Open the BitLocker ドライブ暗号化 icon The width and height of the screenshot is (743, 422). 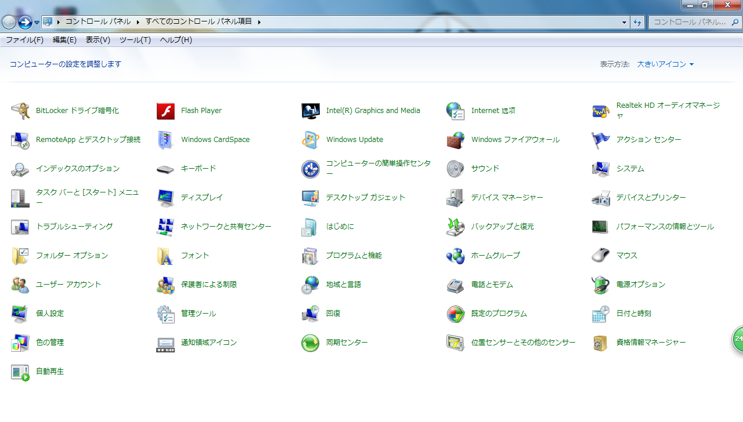[x=20, y=111]
